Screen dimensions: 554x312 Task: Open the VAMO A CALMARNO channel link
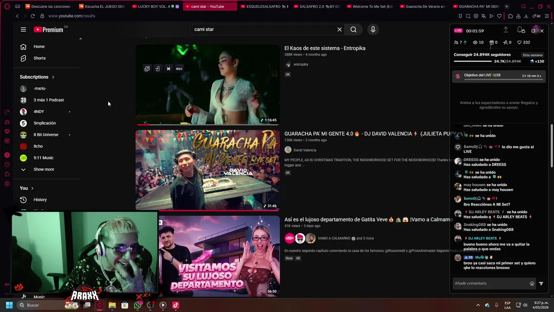(x=334, y=238)
